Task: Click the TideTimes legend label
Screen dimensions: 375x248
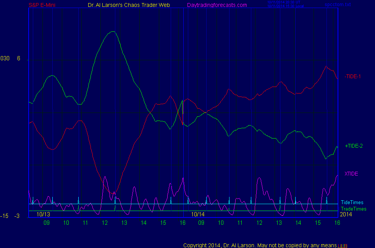Action: [352, 203]
